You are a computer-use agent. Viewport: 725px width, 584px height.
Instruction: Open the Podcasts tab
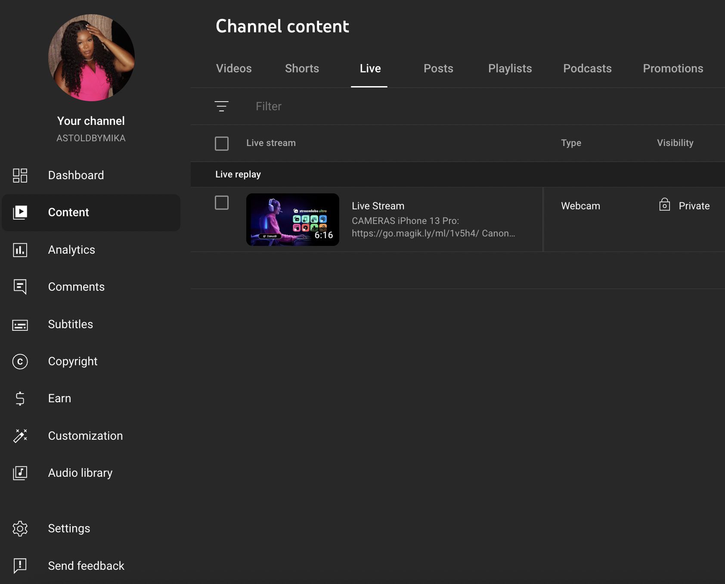(x=587, y=68)
